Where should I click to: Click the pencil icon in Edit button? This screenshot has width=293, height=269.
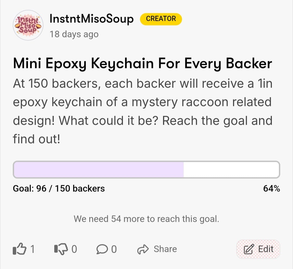pos(249,249)
